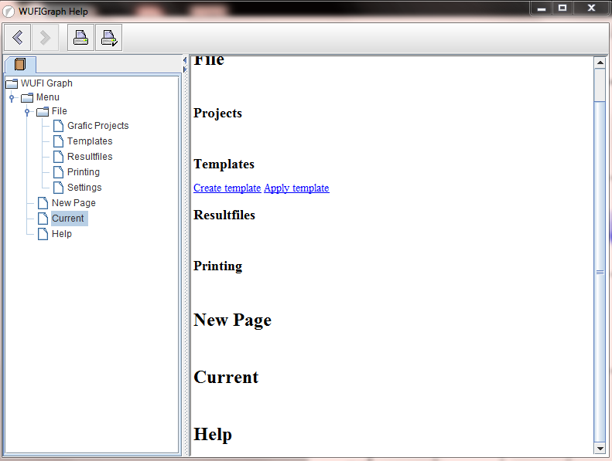
Task: Select Resultfiles in the contents tree
Action: coord(89,157)
